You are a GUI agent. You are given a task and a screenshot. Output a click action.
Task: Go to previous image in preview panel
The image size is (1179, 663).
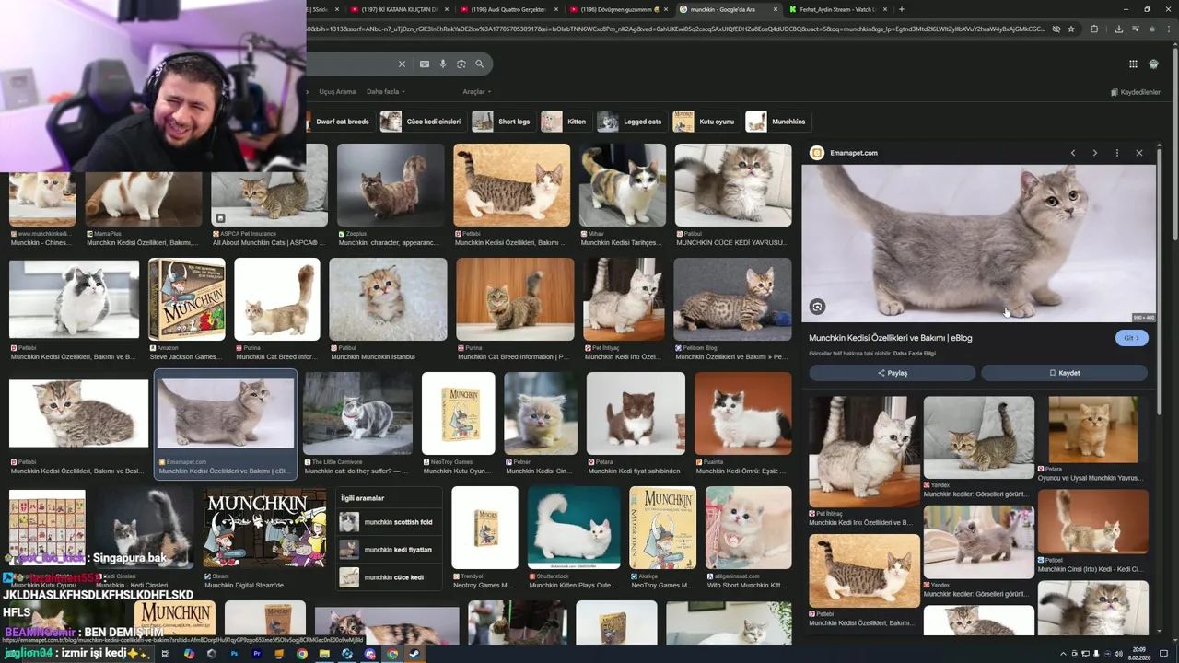tap(1073, 153)
